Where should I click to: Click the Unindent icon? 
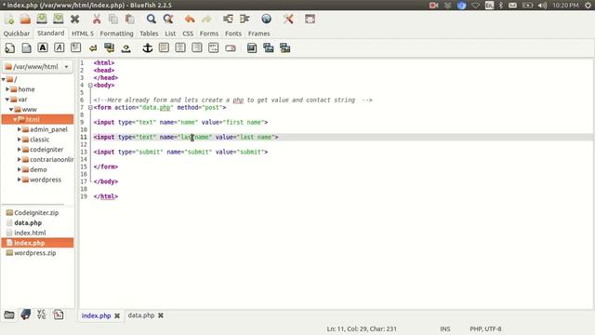[x=228, y=19]
